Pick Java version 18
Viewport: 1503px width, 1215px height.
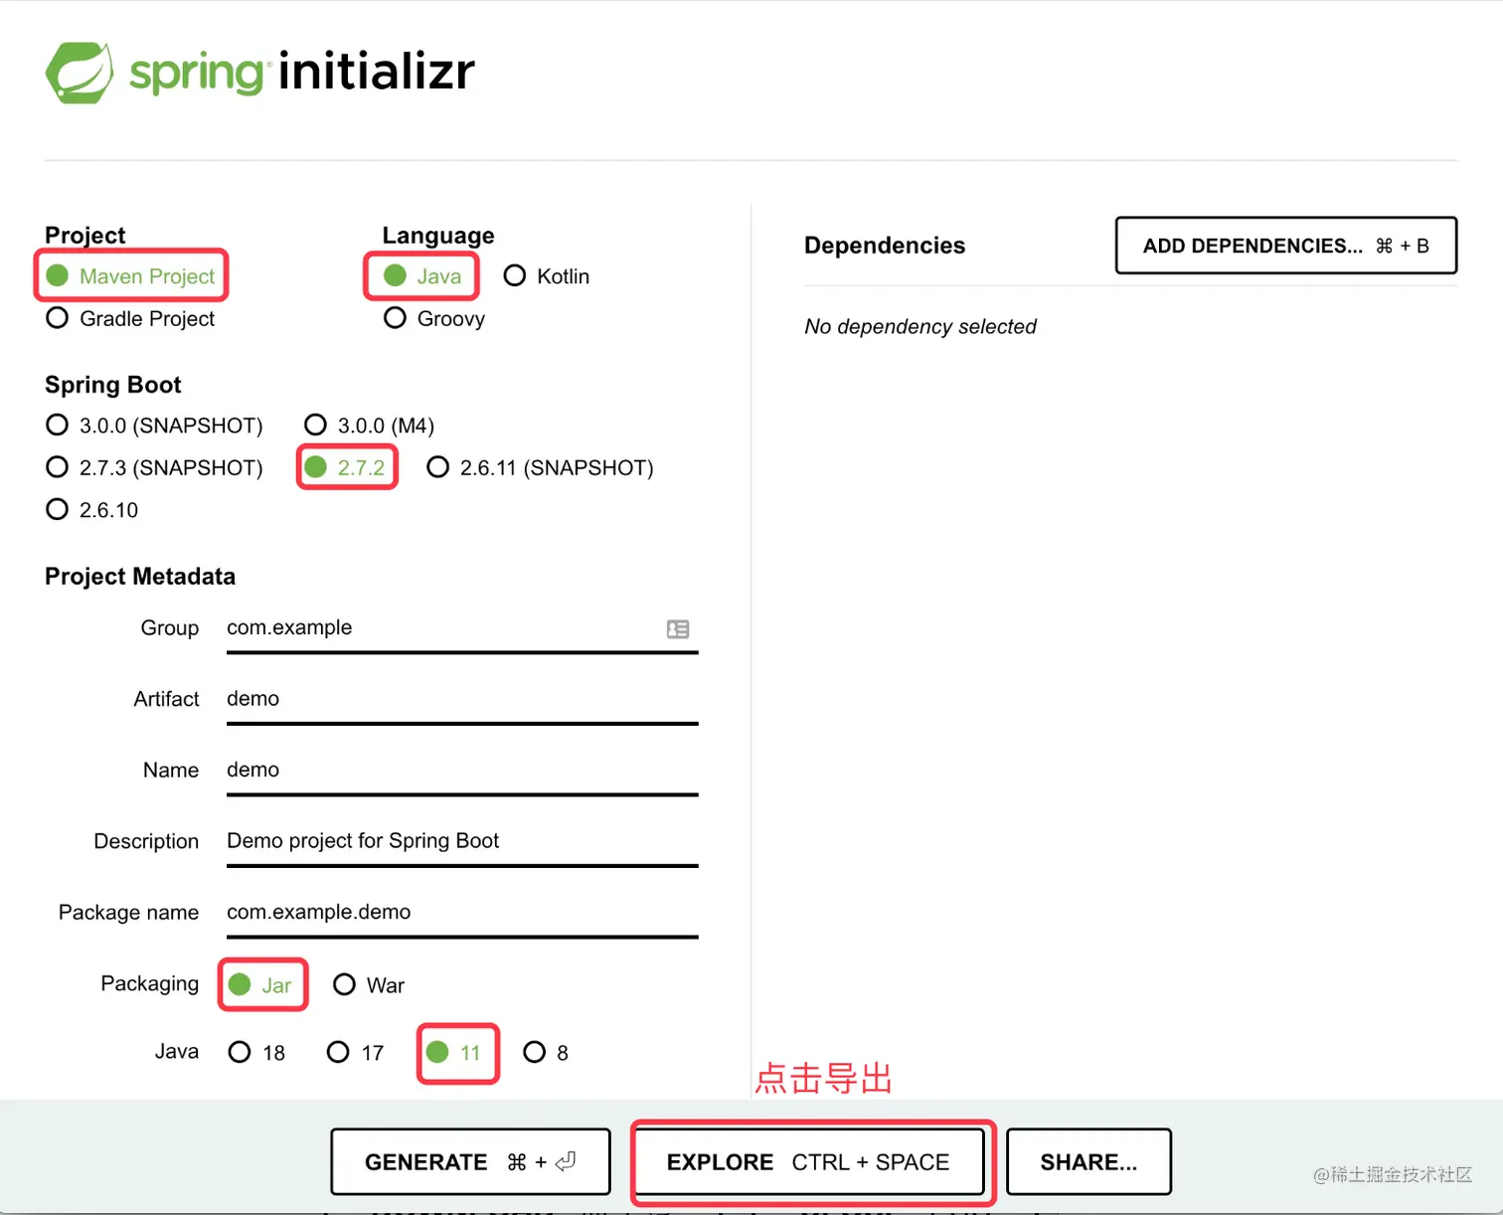(x=256, y=1052)
